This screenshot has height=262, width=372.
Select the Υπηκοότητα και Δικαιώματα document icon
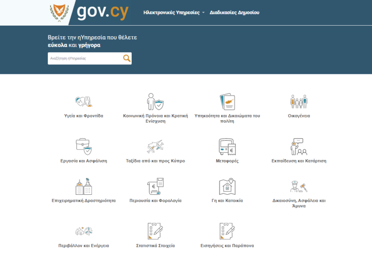[x=227, y=102]
